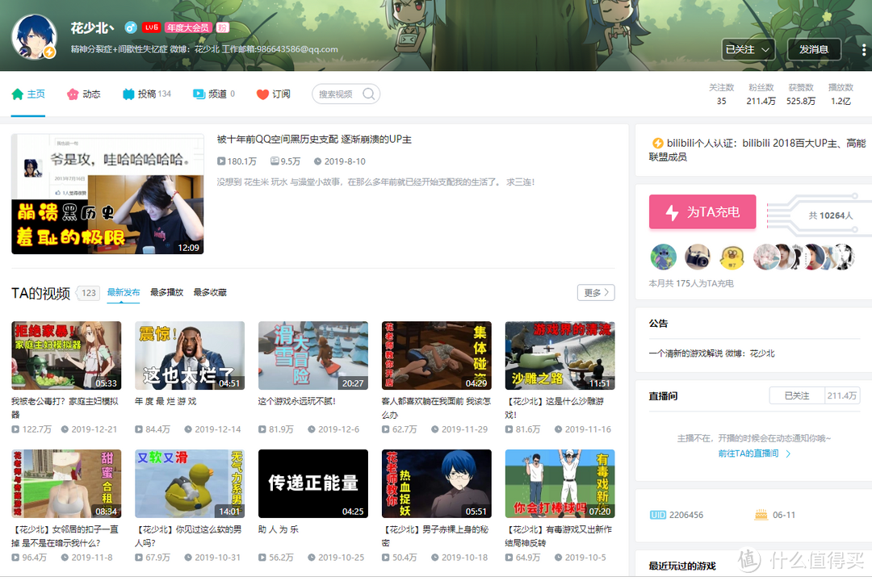Open the 前往TA的直播间 link
The height and width of the screenshot is (581, 872).
pos(753,454)
